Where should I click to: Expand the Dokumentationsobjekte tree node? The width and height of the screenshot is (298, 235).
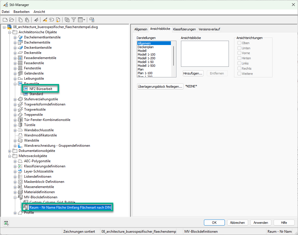pos(10,151)
